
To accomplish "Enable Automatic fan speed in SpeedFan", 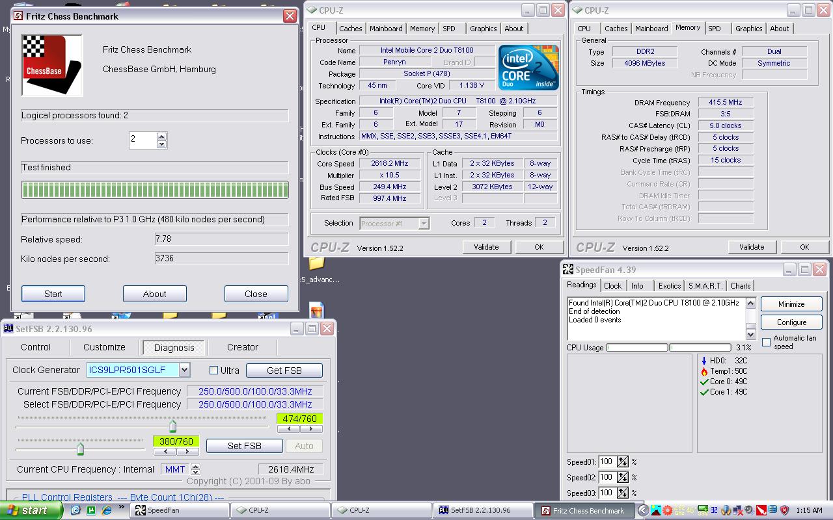I will (x=766, y=342).
